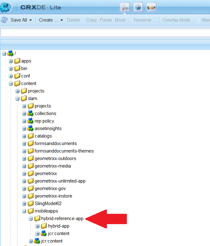Select the geometrixx-unlimited-app node
This screenshot has width=210, height=246.
tap(60, 181)
